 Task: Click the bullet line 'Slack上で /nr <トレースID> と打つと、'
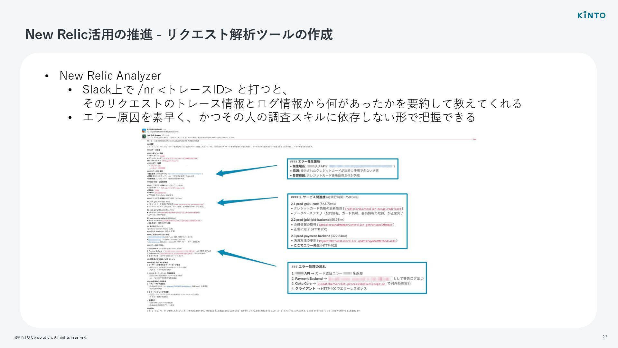point(185,89)
